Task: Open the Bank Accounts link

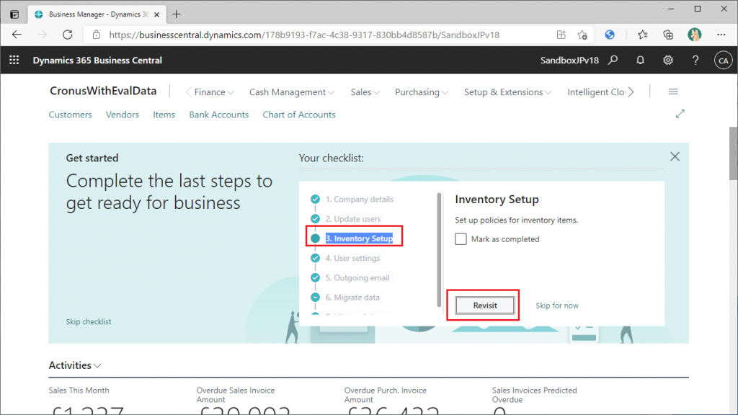Action: pyautogui.click(x=219, y=115)
